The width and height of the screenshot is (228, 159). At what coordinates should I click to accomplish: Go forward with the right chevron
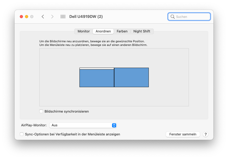(x=52, y=17)
